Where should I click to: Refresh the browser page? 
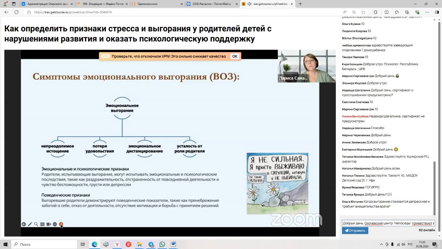[x=17, y=12]
